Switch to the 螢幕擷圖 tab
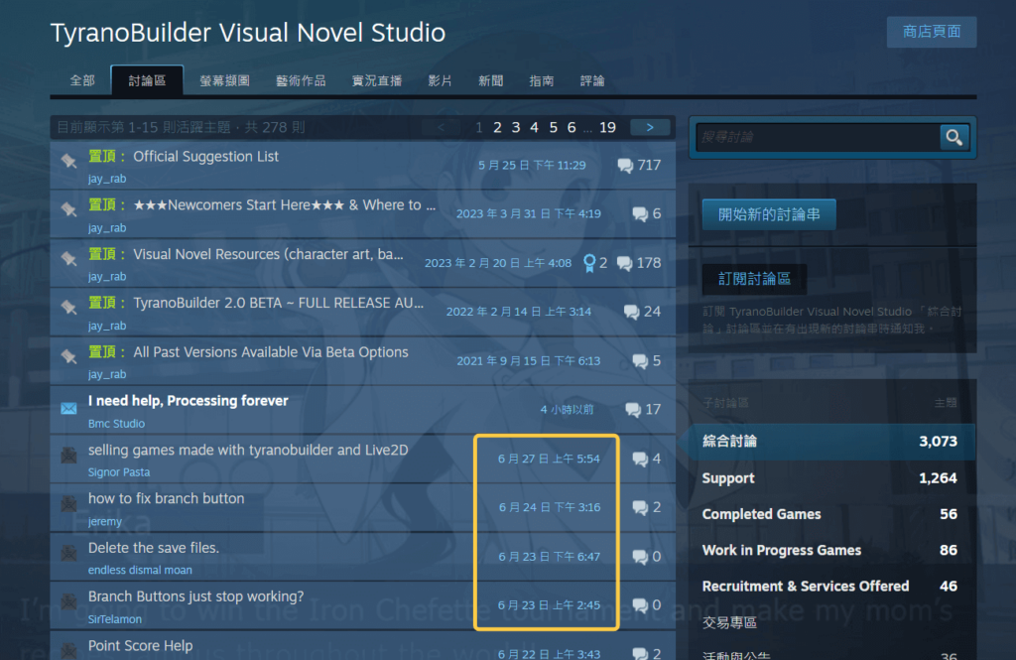This screenshot has height=660, width=1016. (224, 81)
